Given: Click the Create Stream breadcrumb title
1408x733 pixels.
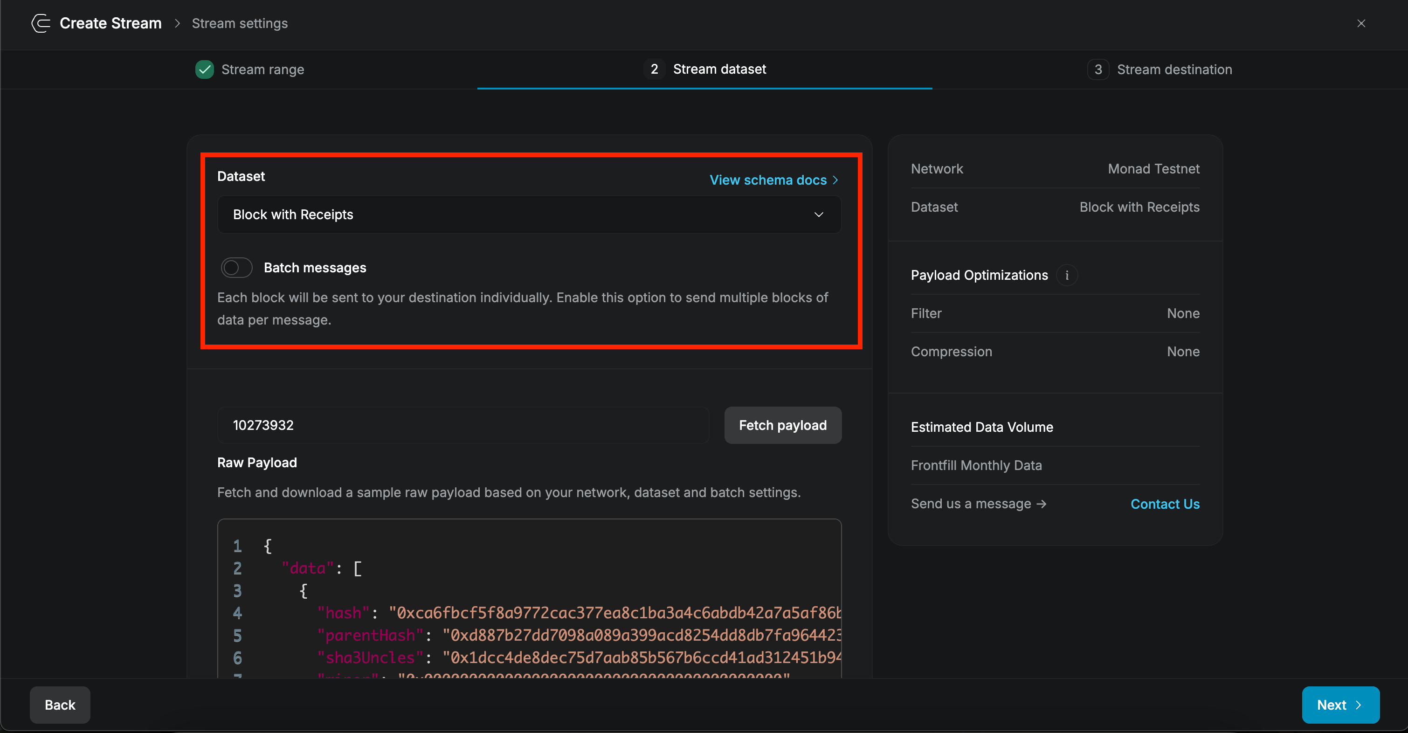Looking at the screenshot, I should point(110,23).
